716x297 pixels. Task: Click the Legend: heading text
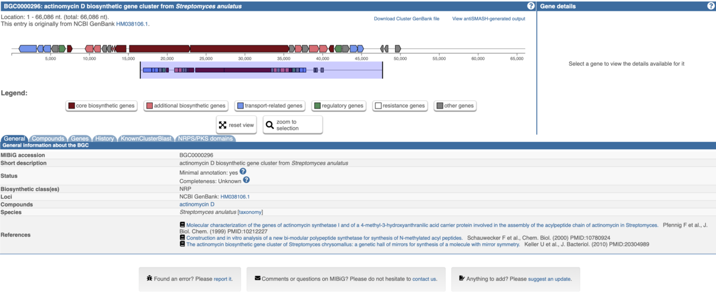14,93
